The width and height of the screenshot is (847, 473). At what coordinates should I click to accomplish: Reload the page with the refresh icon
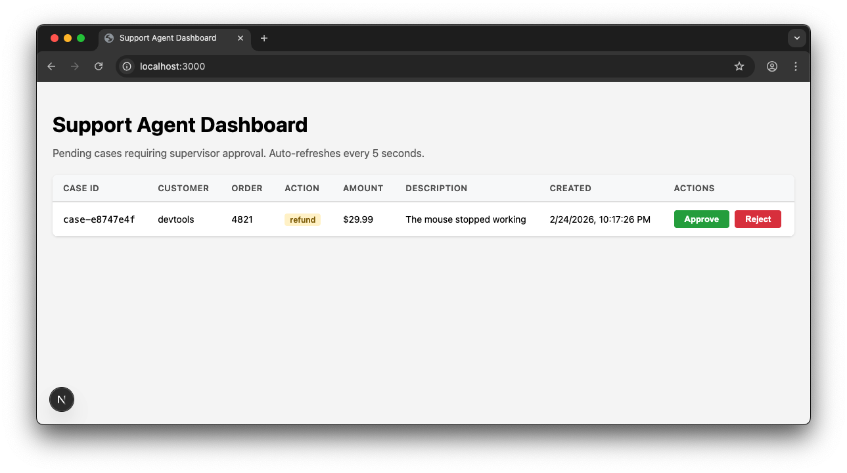[x=99, y=66]
